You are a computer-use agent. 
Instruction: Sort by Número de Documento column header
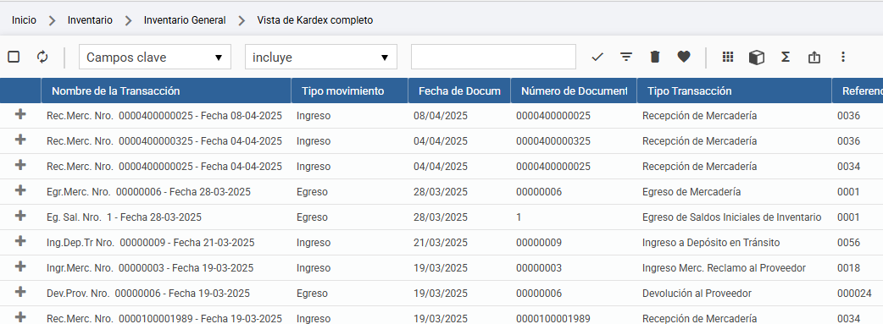pos(574,91)
